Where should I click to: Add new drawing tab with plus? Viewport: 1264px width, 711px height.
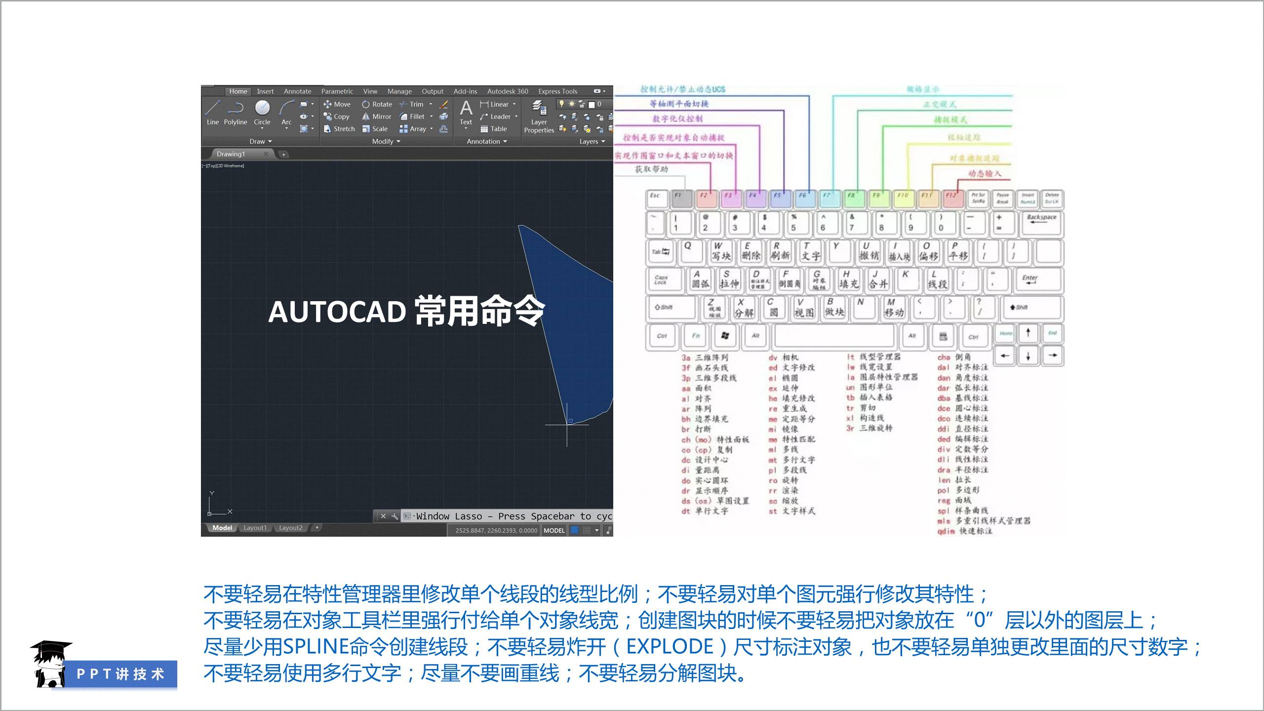pyautogui.click(x=283, y=155)
